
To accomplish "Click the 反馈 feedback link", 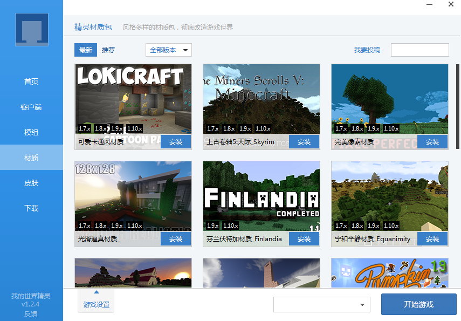I will (31, 313).
